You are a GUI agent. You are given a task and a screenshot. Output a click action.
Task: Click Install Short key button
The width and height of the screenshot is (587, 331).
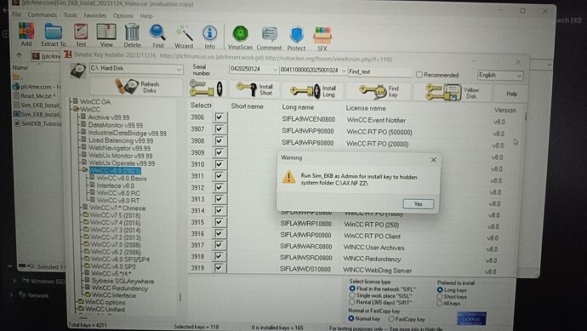[254, 89]
